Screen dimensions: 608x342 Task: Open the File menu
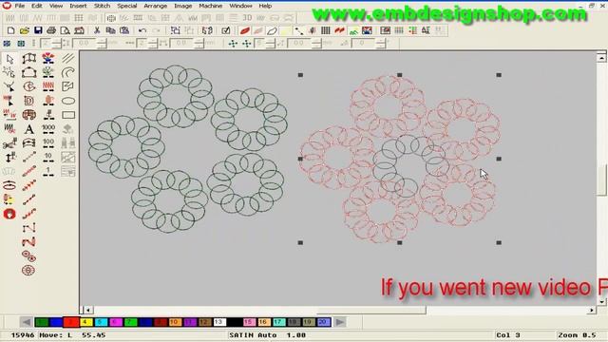click(19, 6)
